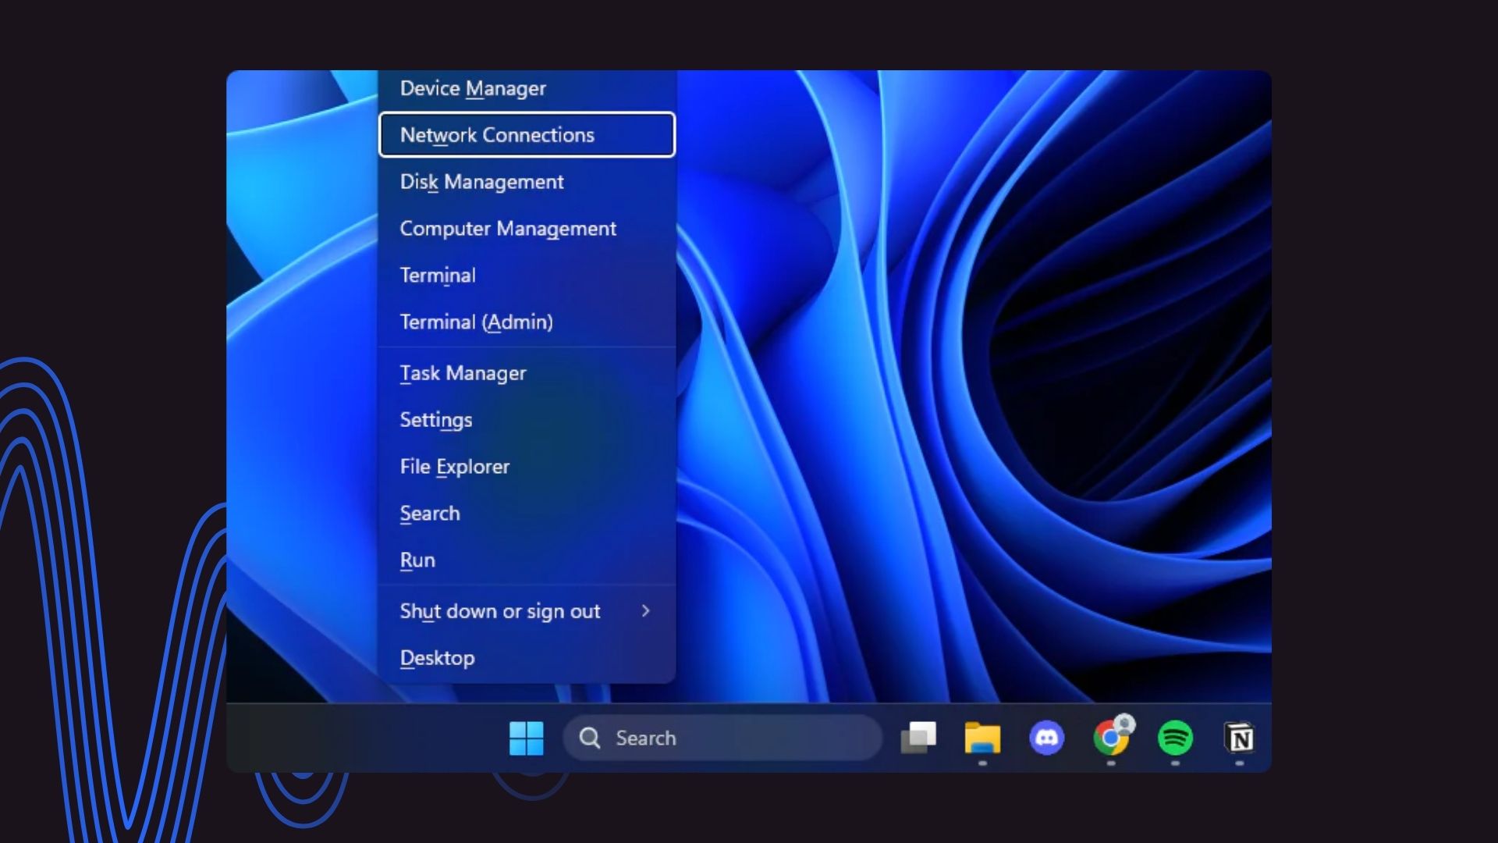
Task: Launch Terminal (Admin)
Action: [527, 322]
